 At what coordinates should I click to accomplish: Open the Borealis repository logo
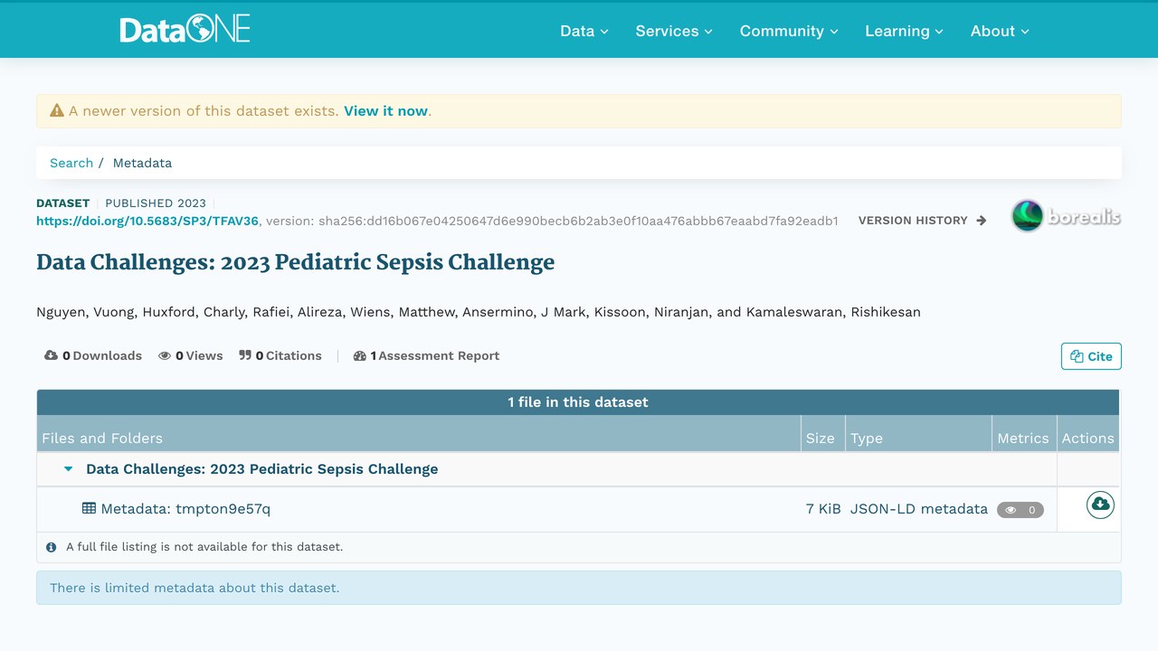[x=1066, y=216]
